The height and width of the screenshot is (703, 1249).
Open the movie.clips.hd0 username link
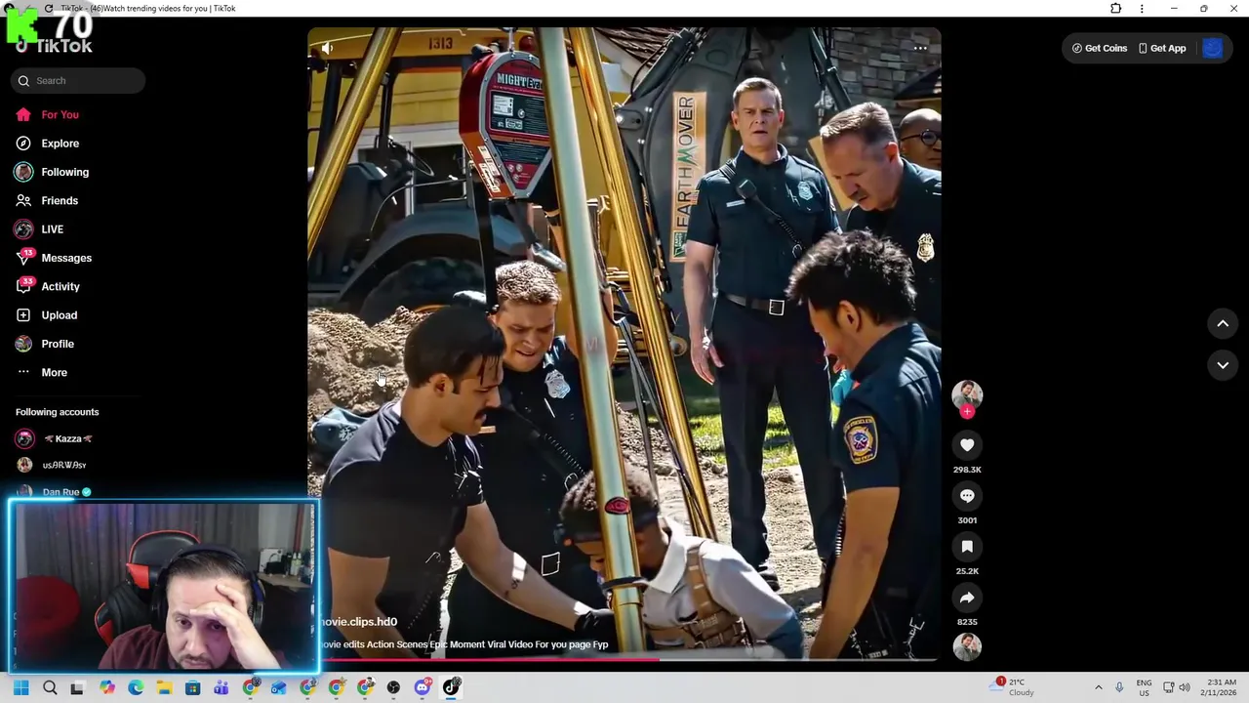[358, 622]
